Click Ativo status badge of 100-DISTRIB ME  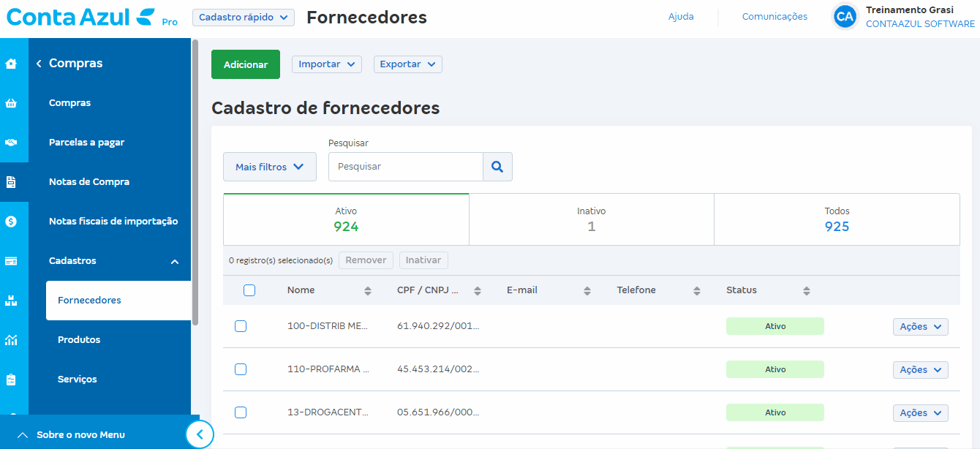[x=775, y=326]
